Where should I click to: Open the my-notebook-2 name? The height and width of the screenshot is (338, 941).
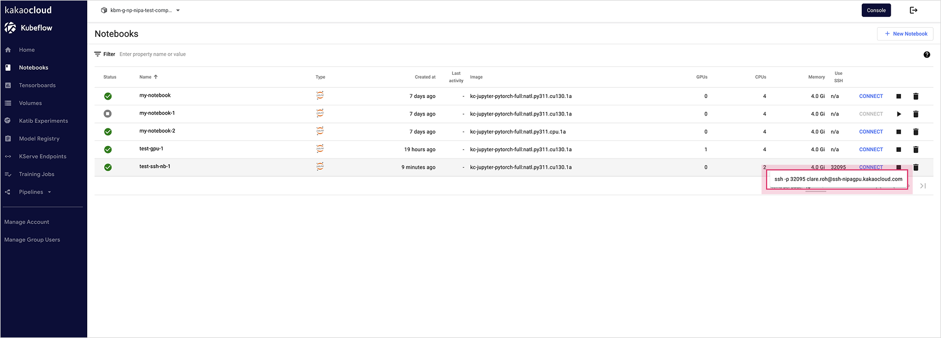(157, 131)
